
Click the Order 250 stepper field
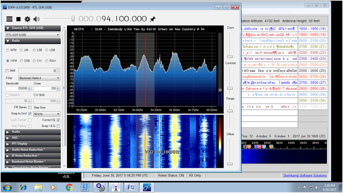(47, 89)
